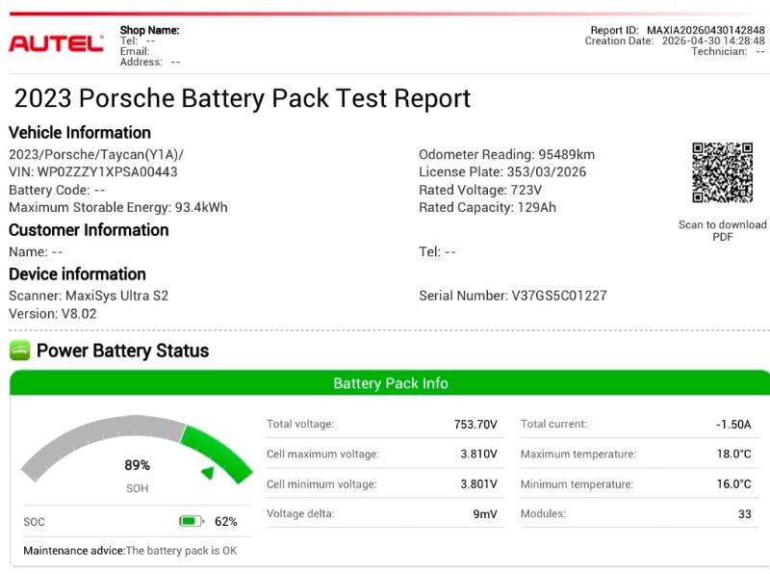Click the VIN WP0ZZZY1XPSA00443
The width and height of the screenshot is (770, 574).
(x=93, y=172)
